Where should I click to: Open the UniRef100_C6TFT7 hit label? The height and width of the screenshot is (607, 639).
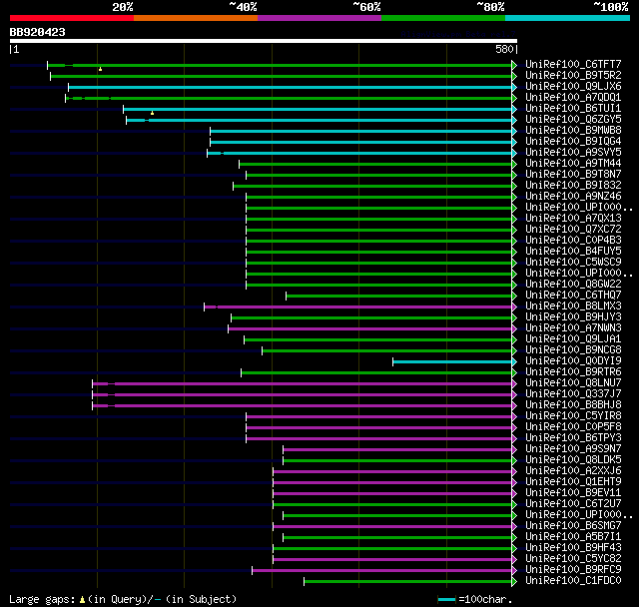click(x=573, y=64)
